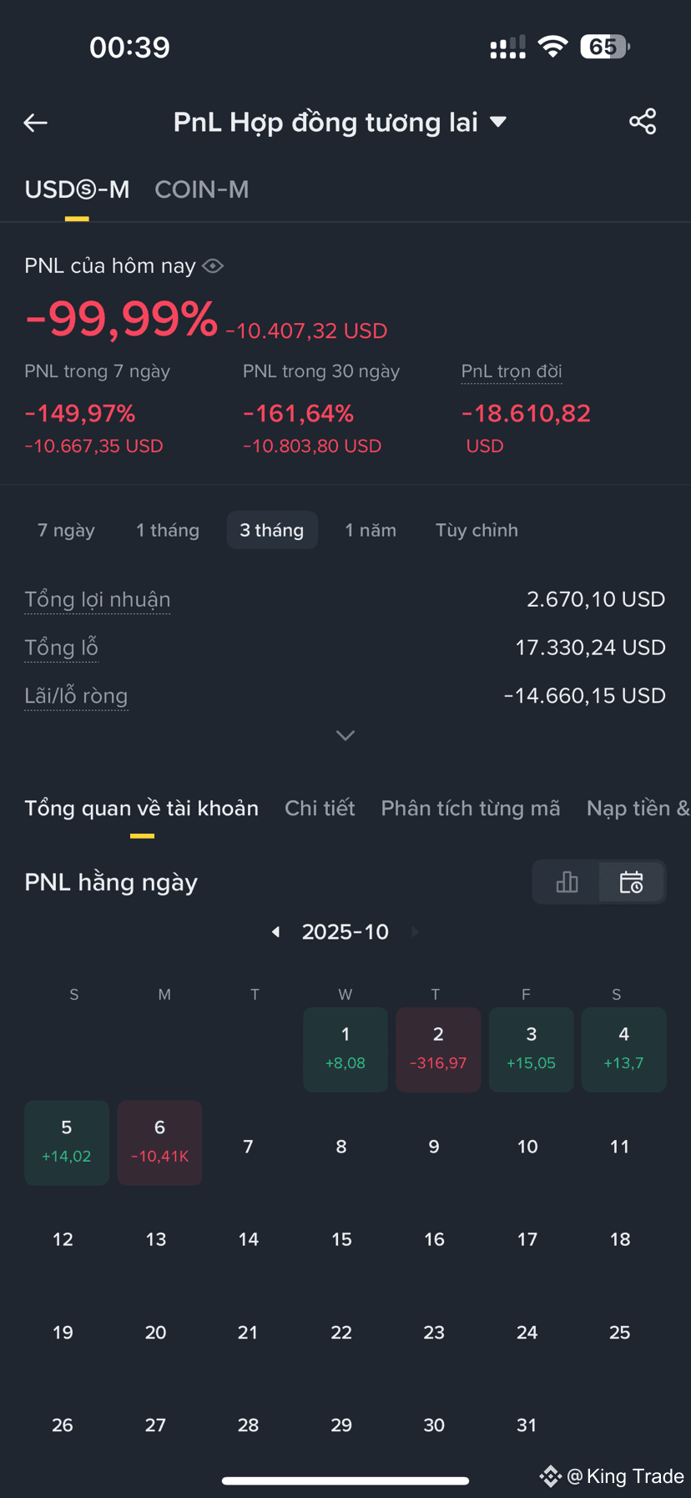Viewport: 691px width, 1498px height.
Task: Toggle the PNL visibility eye icon
Action: tap(213, 266)
